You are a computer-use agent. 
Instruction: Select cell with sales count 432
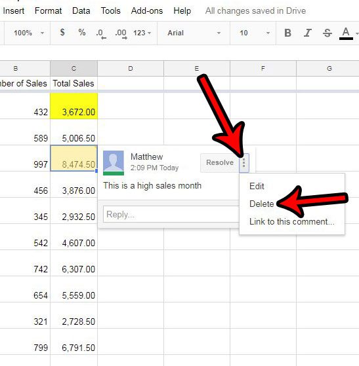[x=25, y=106]
